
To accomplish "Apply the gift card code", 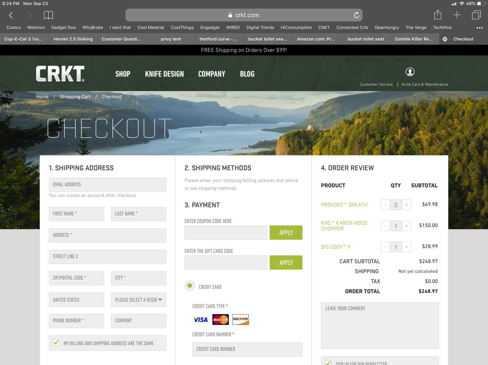I will pos(286,263).
